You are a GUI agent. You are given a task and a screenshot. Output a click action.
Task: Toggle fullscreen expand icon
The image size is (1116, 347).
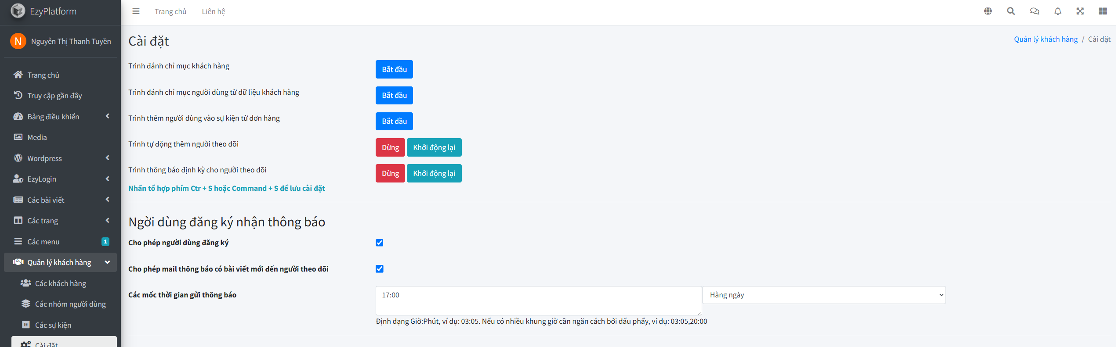click(1080, 11)
